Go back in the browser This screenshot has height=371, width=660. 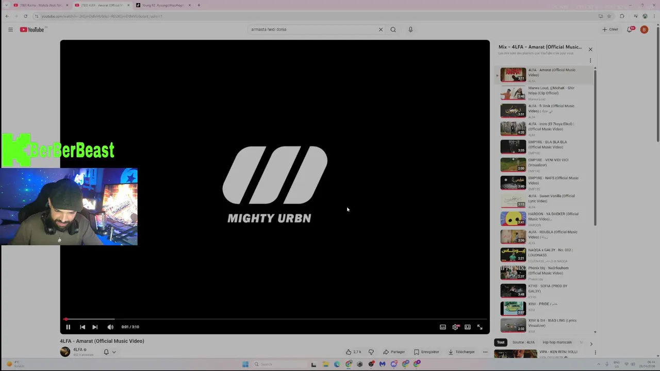click(x=7, y=16)
